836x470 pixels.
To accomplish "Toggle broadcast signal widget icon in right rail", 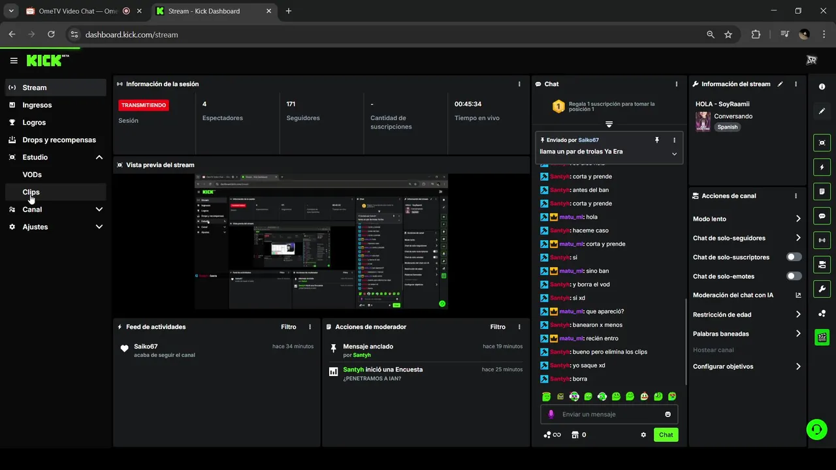I will coord(822,240).
